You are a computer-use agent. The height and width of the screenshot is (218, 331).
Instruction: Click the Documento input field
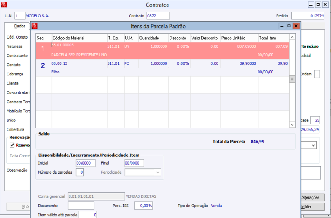[81, 206]
